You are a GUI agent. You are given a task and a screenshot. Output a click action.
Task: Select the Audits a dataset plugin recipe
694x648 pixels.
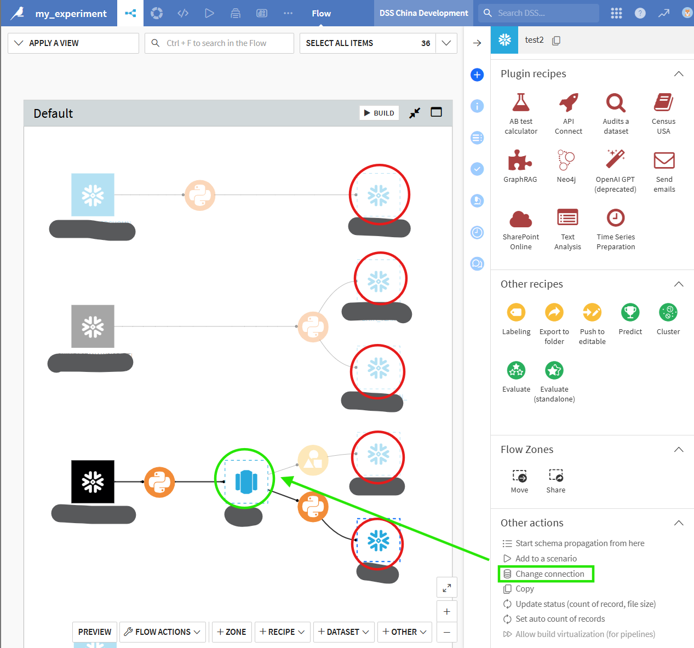click(x=616, y=114)
